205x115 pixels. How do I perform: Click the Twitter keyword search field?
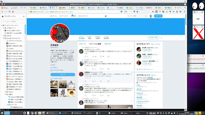137,16
